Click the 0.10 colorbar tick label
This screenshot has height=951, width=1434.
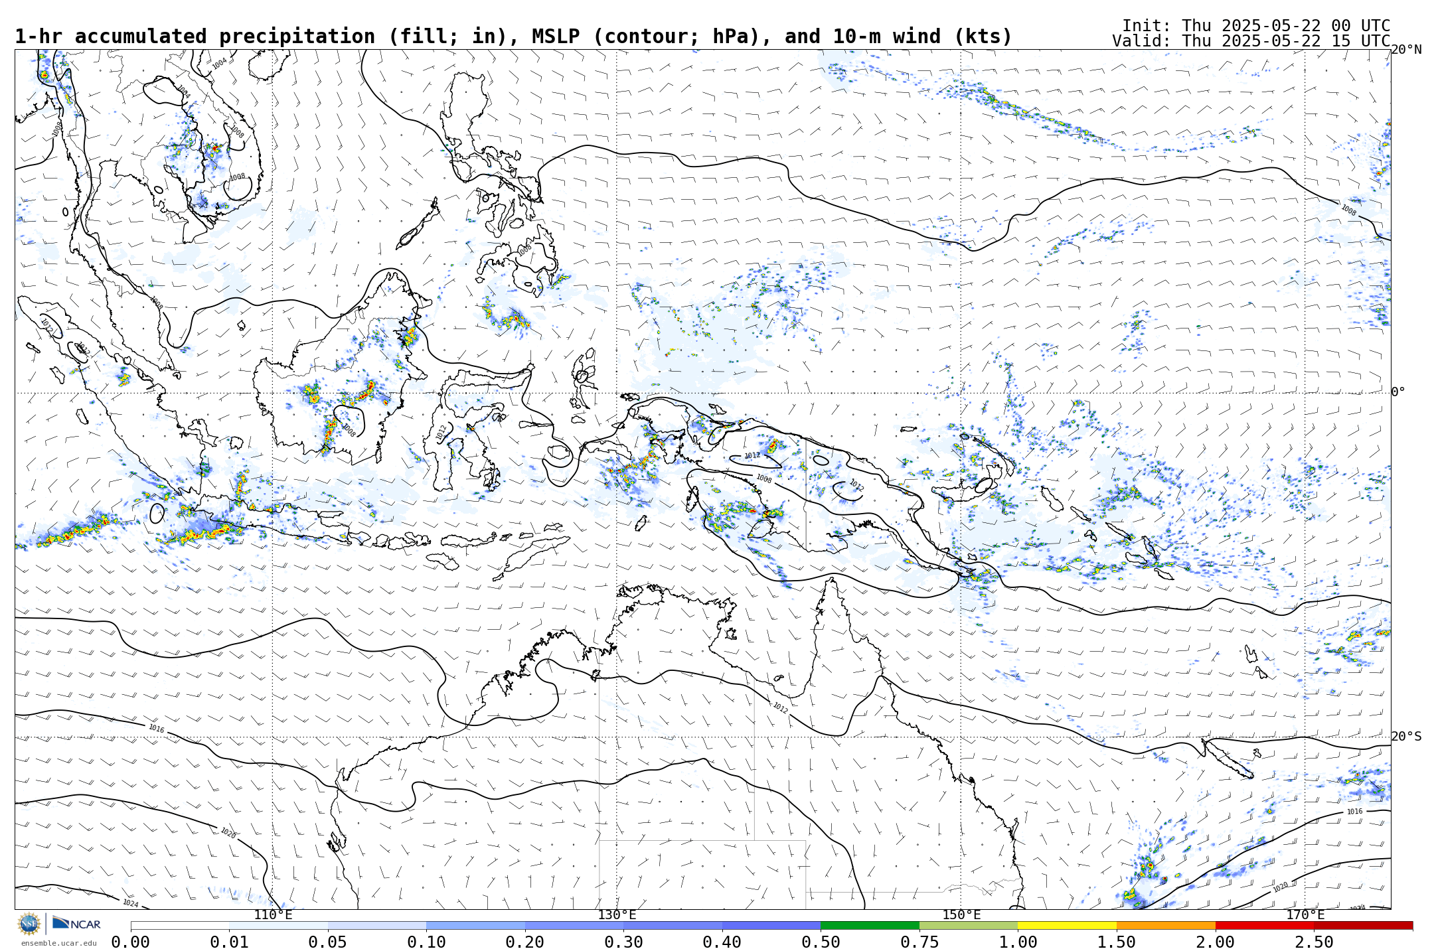click(x=426, y=942)
